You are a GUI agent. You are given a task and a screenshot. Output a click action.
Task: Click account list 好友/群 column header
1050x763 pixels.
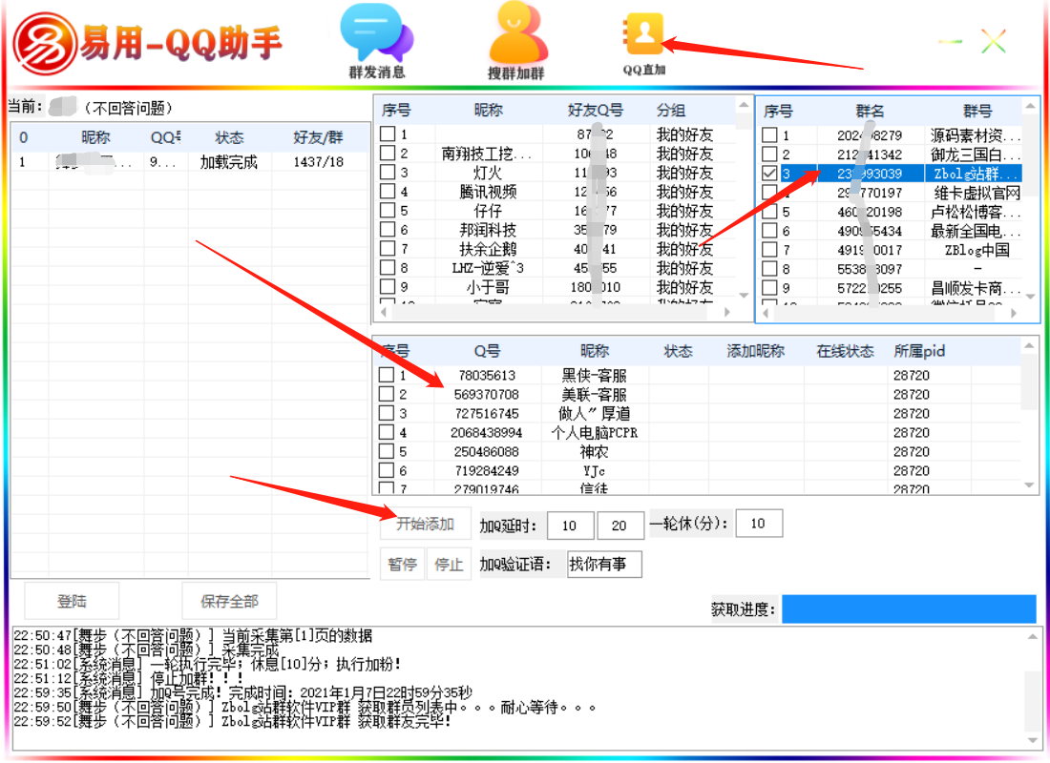pyautogui.click(x=318, y=137)
